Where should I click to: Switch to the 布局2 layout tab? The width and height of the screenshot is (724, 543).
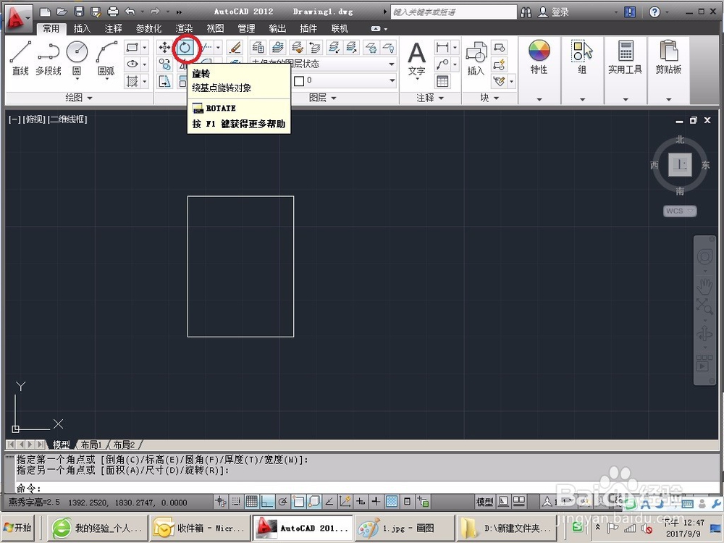[x=124, y=445]
